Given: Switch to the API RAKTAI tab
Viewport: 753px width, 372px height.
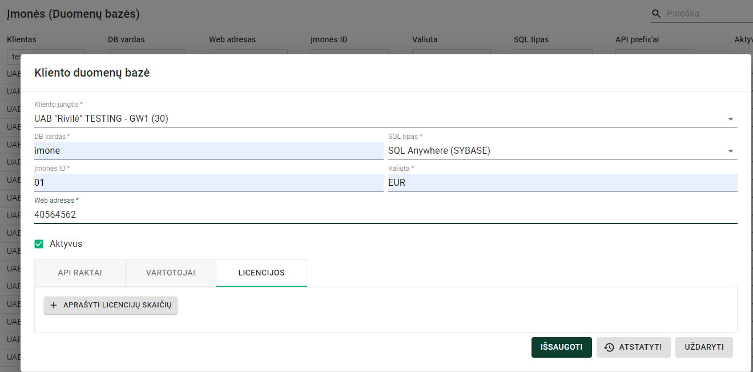Looking at the screenshot, I should click(80, 273).
